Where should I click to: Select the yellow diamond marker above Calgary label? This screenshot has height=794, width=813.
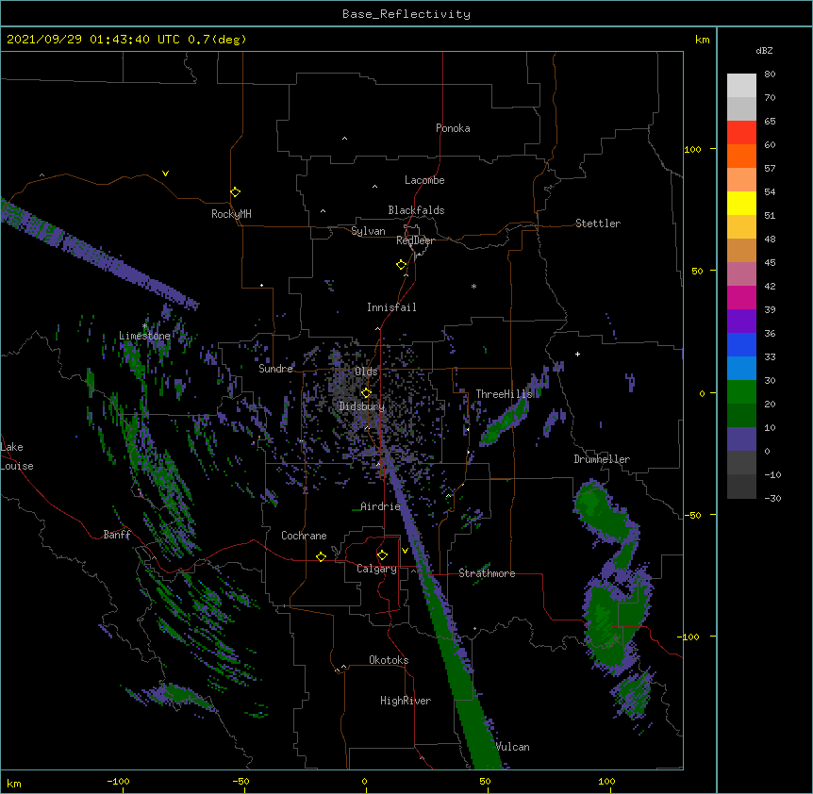point(382,555)
